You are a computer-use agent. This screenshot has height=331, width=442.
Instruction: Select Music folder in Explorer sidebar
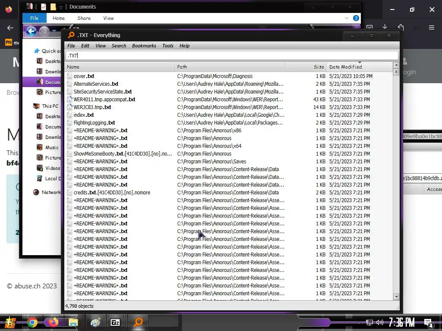coord(48,147)
